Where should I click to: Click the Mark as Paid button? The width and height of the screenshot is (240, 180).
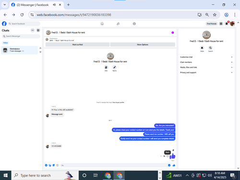77,45
